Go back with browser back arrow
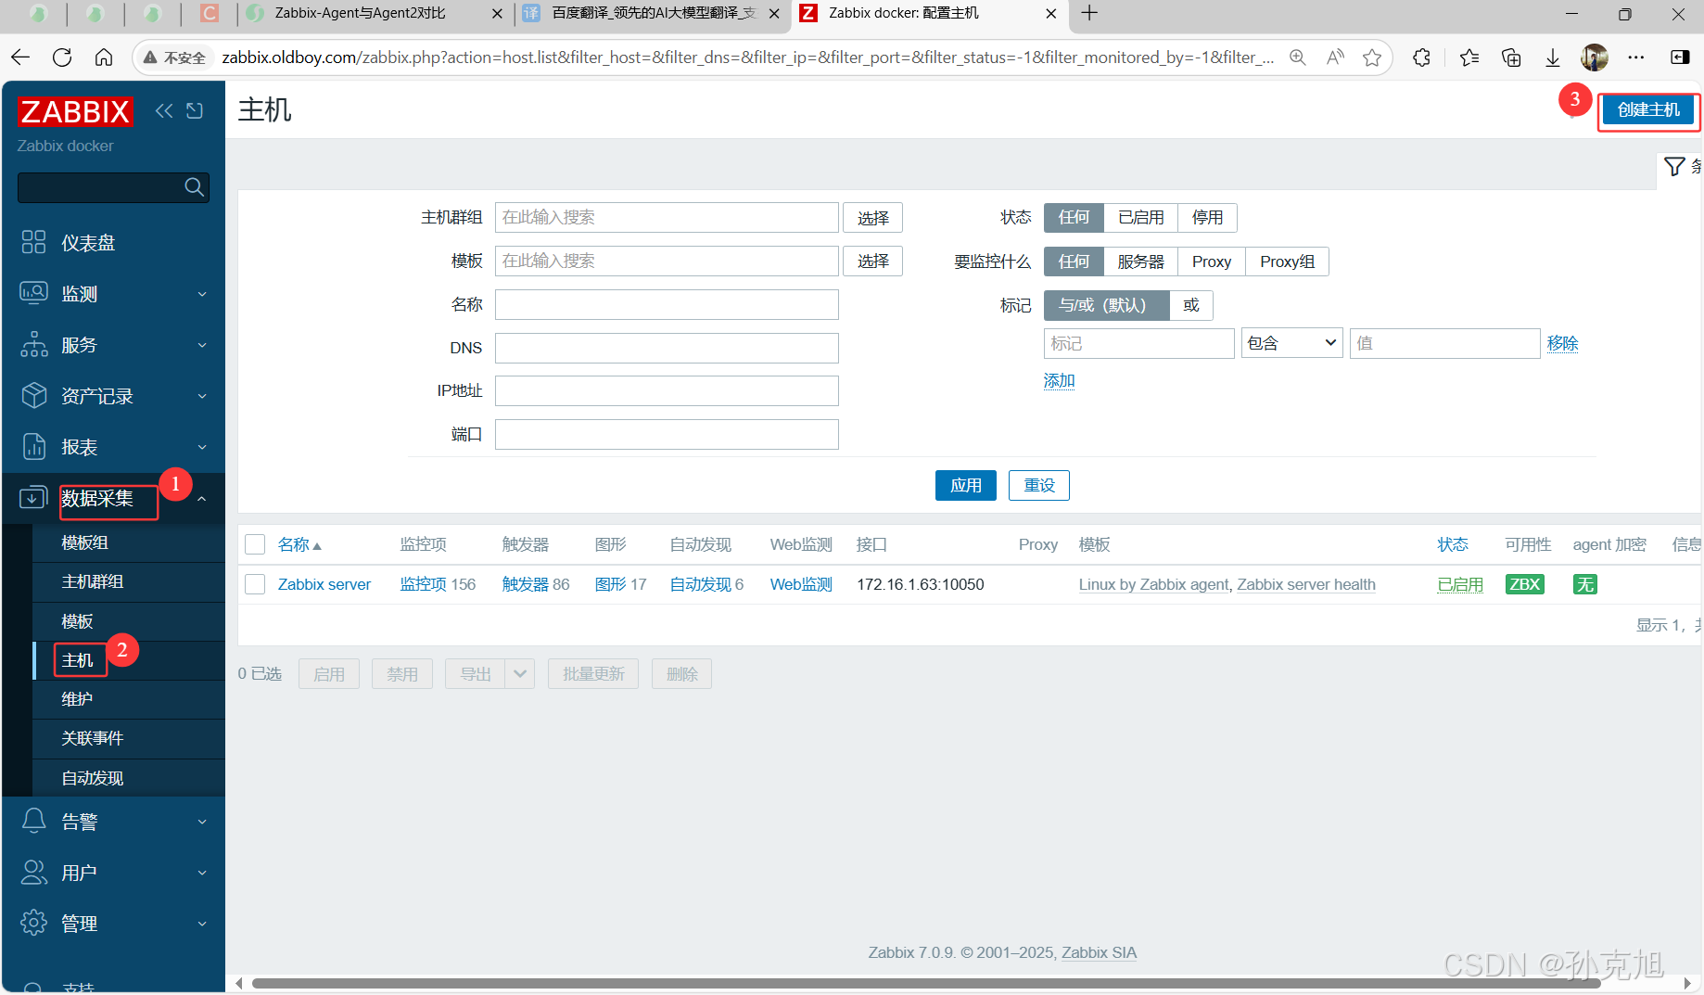The height and width of the screenshot is (995, 1704). (x=20, y=57)
